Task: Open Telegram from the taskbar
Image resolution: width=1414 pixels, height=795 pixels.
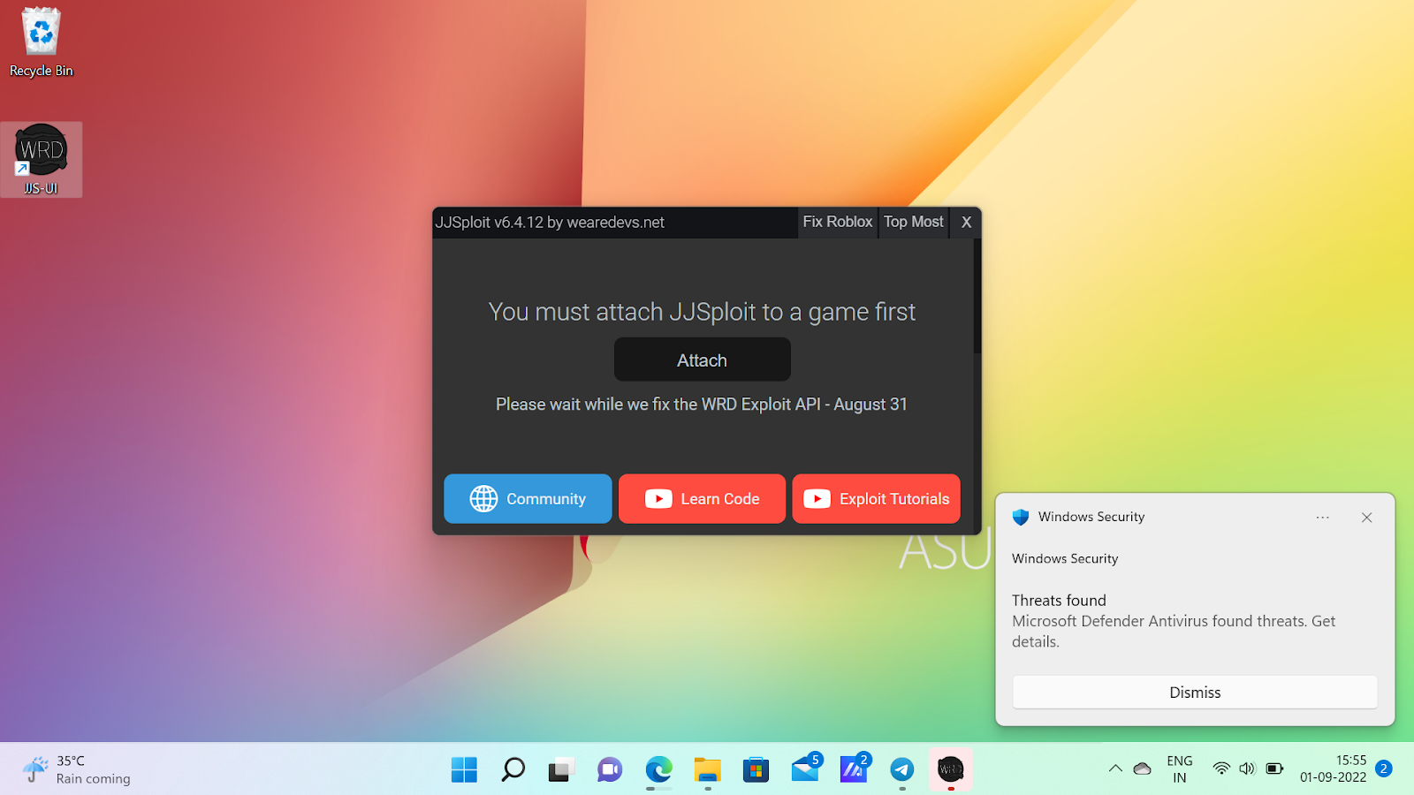Action: [901, 769]
